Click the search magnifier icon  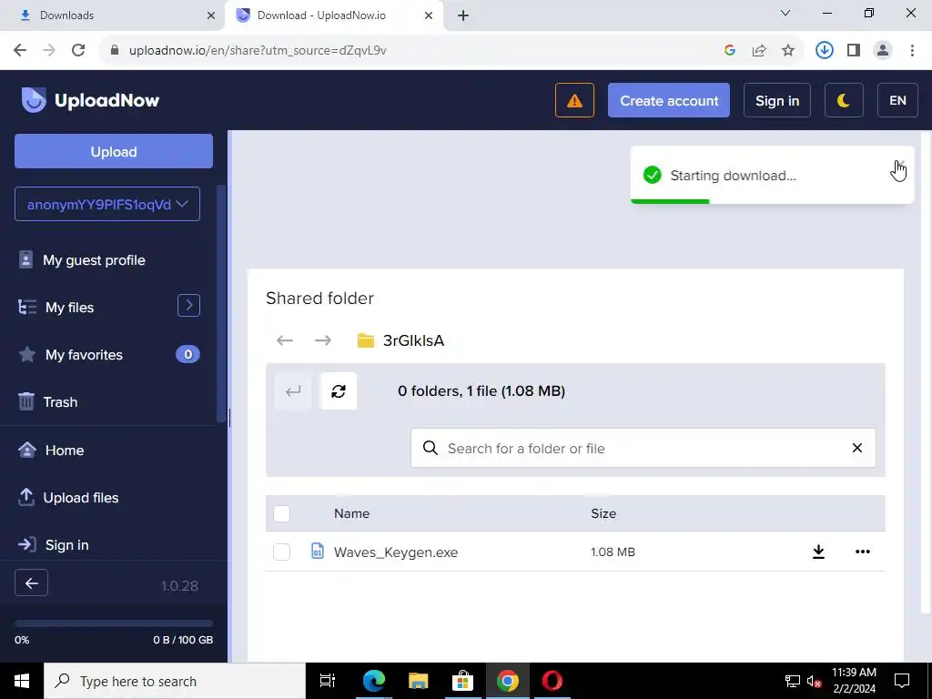[x=431, y=448]
